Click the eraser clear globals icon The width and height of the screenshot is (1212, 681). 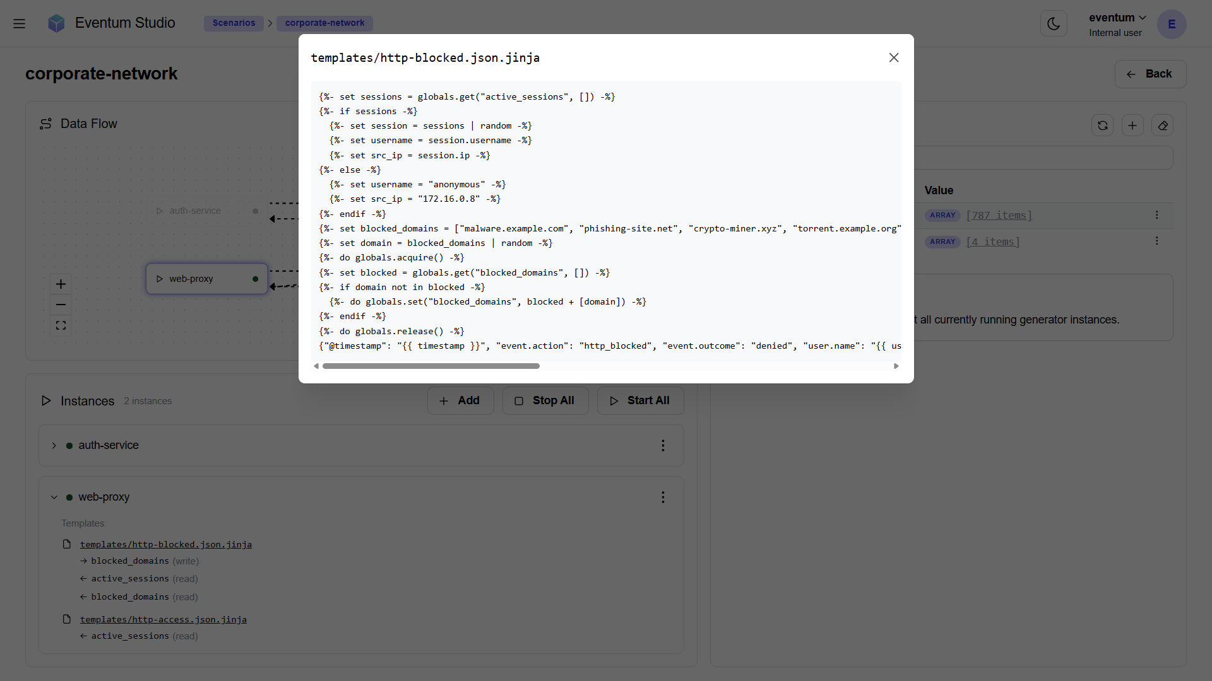tap(1162, 125)
